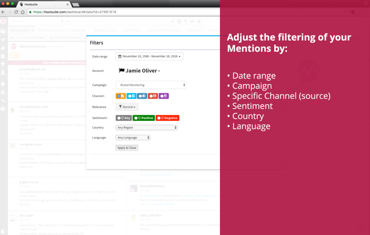
Task: Reload the page in the browser
Action: 16,12
